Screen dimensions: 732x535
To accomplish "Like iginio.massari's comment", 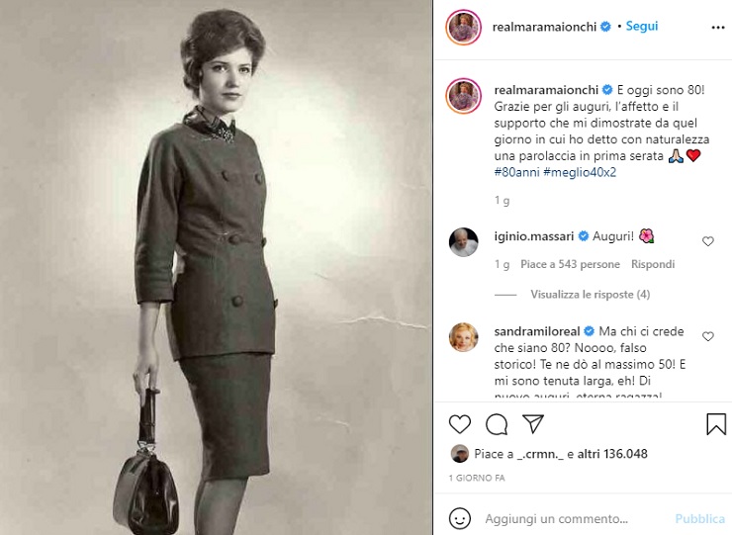I will pos(707,241).
